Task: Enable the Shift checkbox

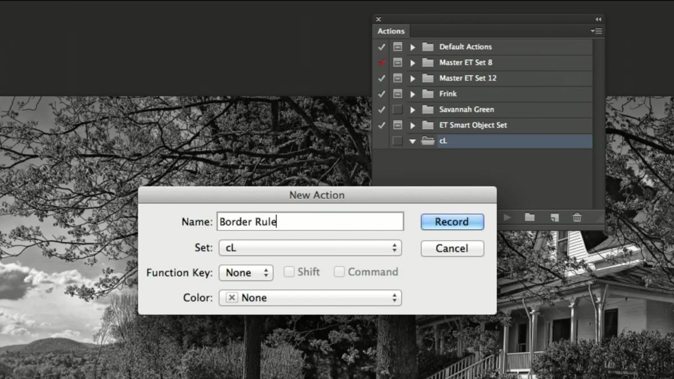Action: (289, 272)
